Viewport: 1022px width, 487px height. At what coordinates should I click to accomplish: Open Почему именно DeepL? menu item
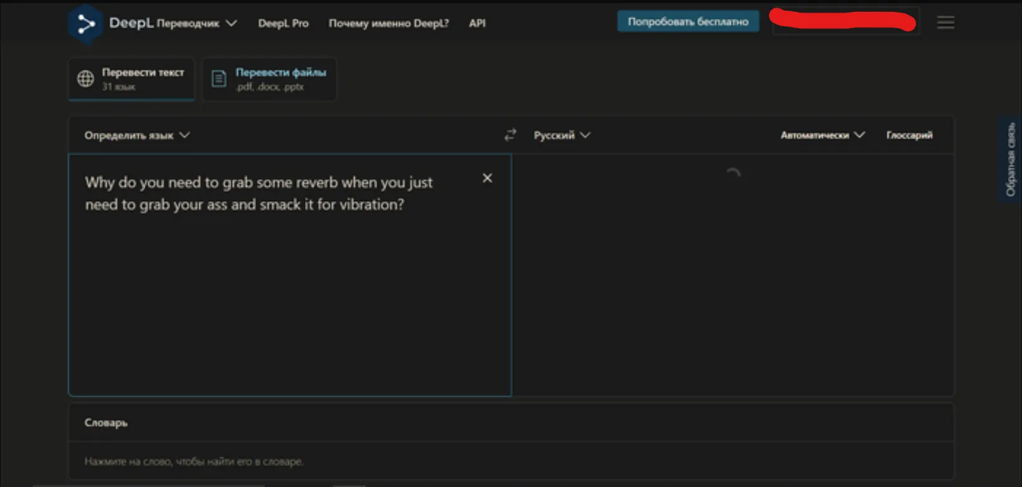pos(389,23)
